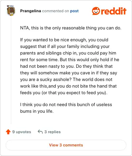The width and height of the screenshot is (132, 156).
Task: Open Prangelina's avatar picture
Action: pyautogui.click(x=11, y=11)
